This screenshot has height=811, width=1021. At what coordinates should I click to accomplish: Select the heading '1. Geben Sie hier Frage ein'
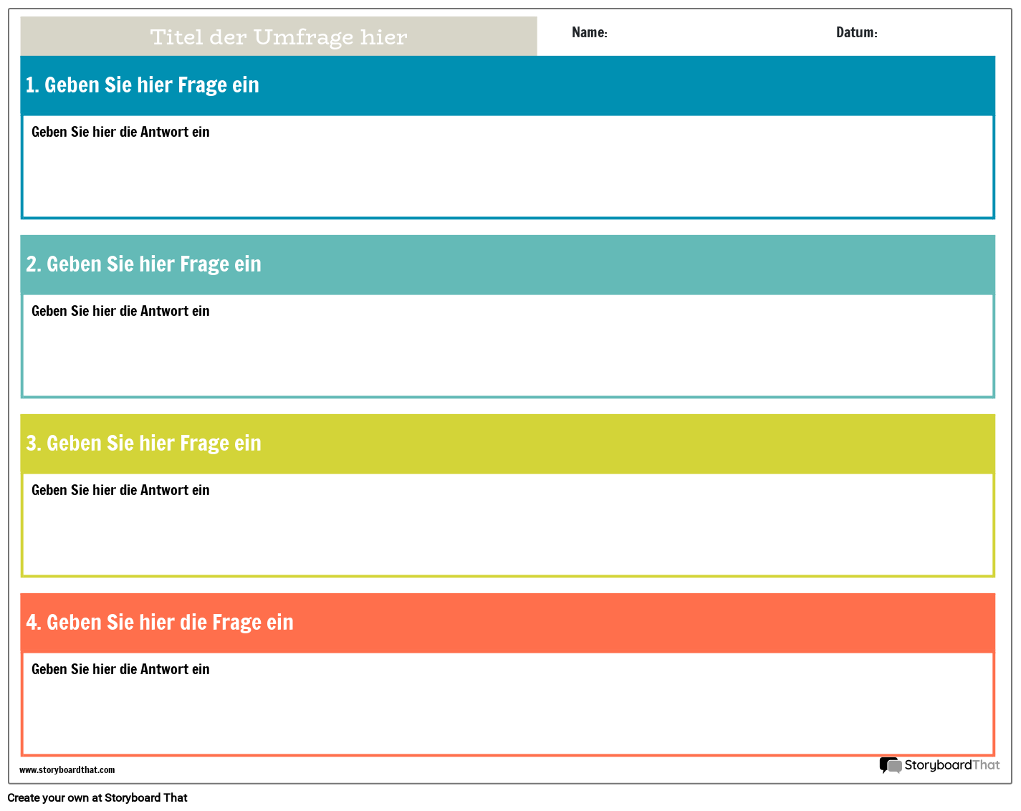[x=143, y=85]
